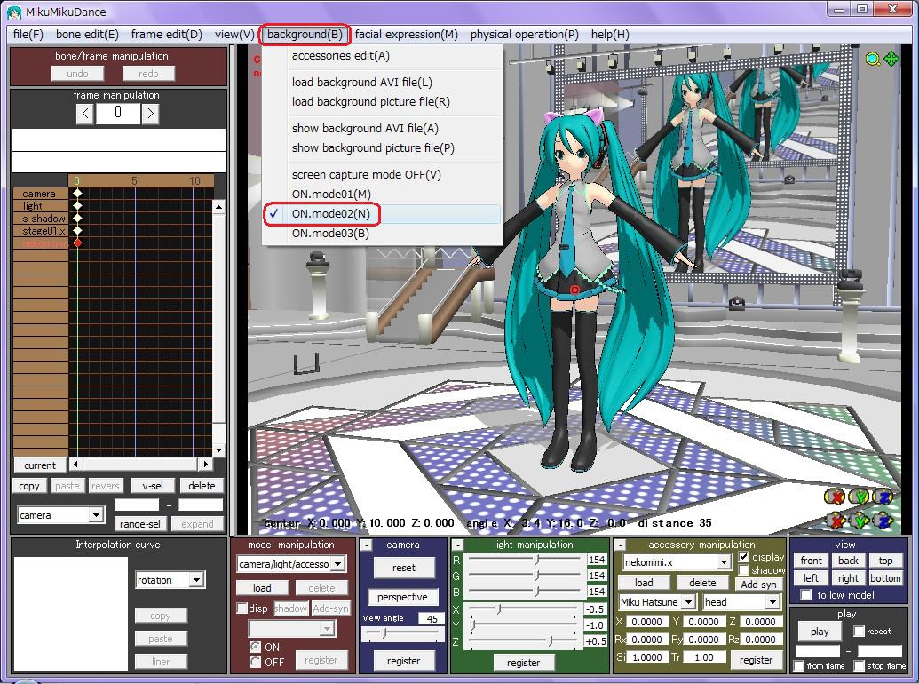Click the light row keyframe diamond
Screen dimensions: 919x684
77,206
